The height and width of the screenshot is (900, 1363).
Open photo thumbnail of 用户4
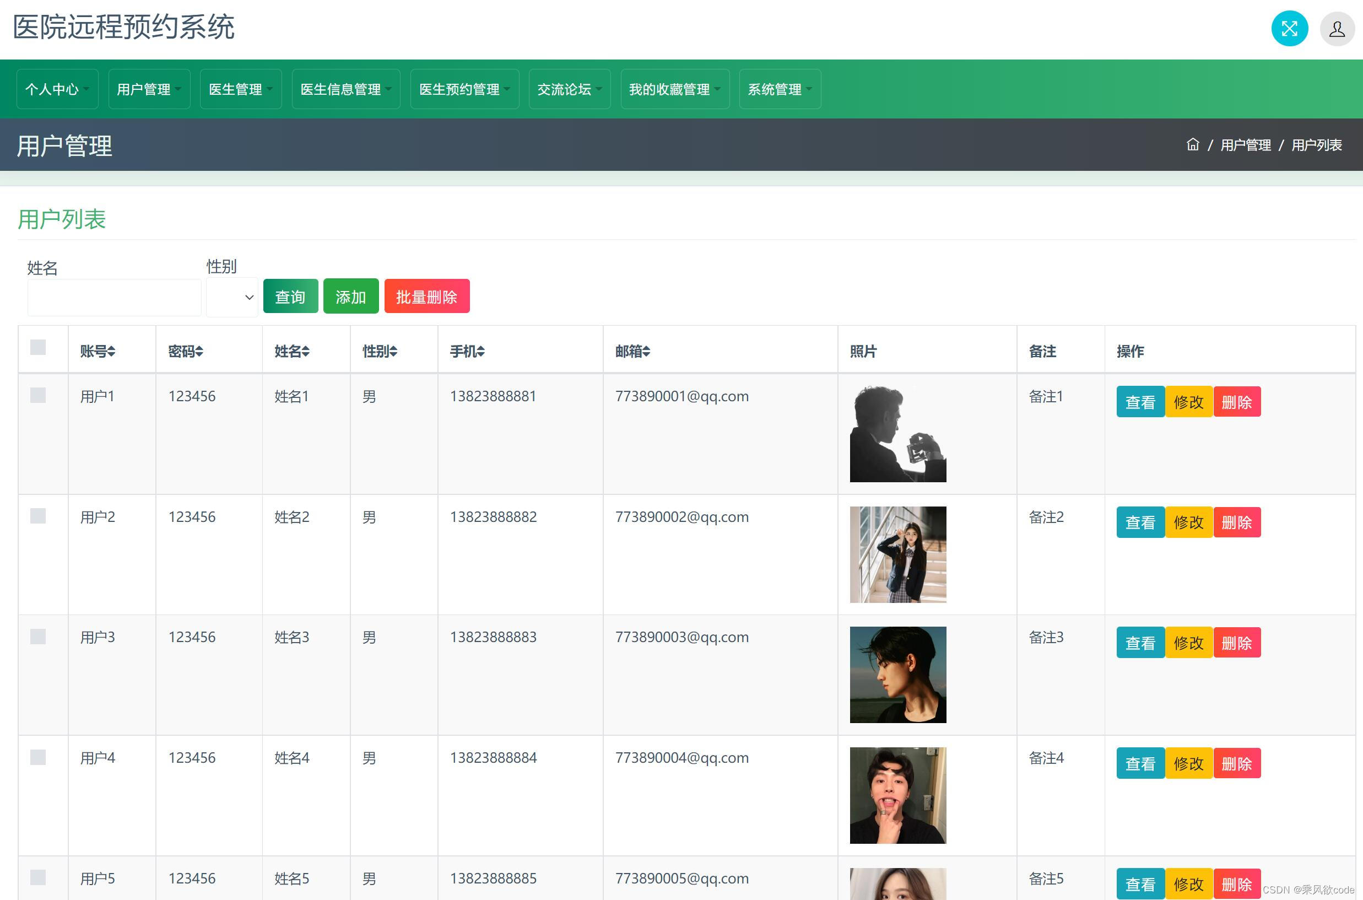pos(897,795)
